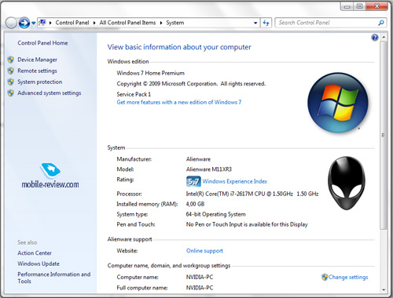Click the magnifier search icon

381,23
